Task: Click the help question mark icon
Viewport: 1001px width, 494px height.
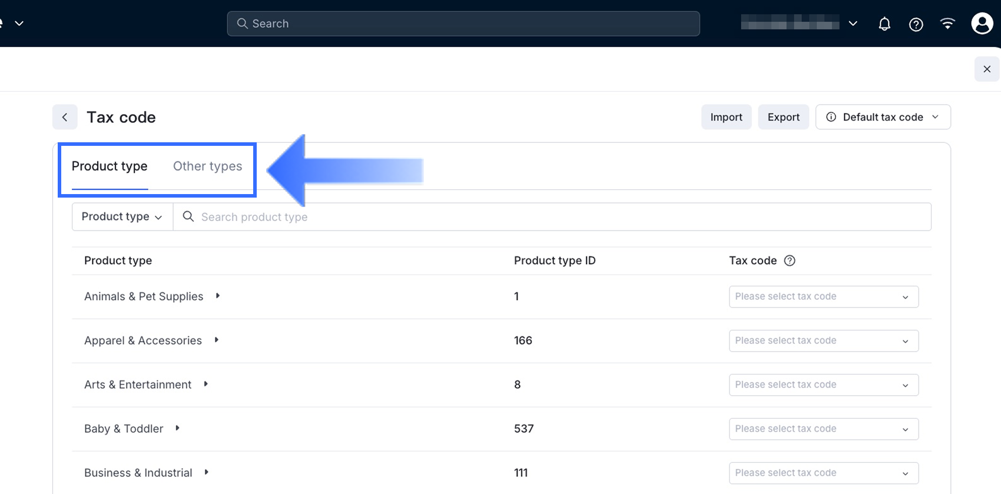Action: point(916,24)
